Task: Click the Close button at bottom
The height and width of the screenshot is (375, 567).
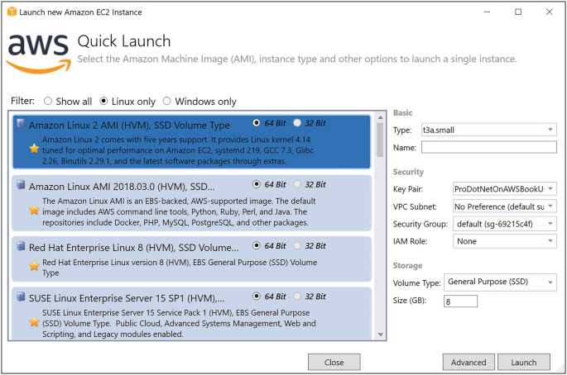Action: tap(334, 362)
